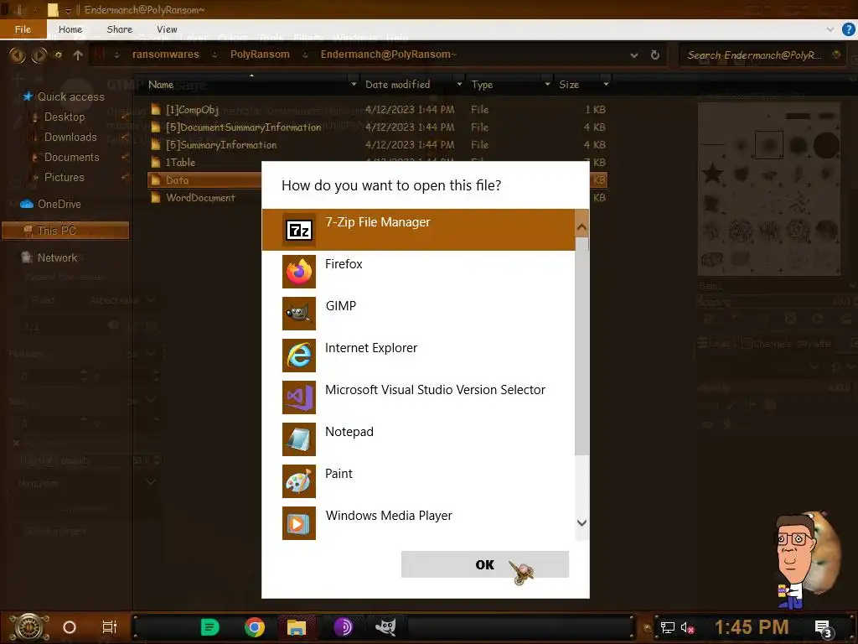This screenshot has height=644, width=858.
Task: Open the Share ribbon tab
Action: pyautogui.click(x=119, y=29)
